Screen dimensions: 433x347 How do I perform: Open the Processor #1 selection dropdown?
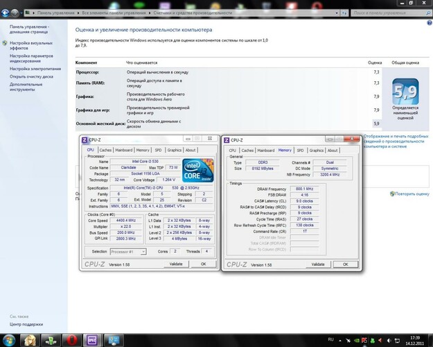tap(128, 251)
